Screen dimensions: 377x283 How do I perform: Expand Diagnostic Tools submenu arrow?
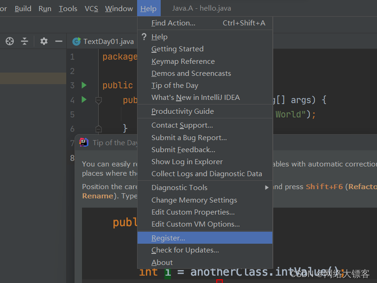(267, 187)
